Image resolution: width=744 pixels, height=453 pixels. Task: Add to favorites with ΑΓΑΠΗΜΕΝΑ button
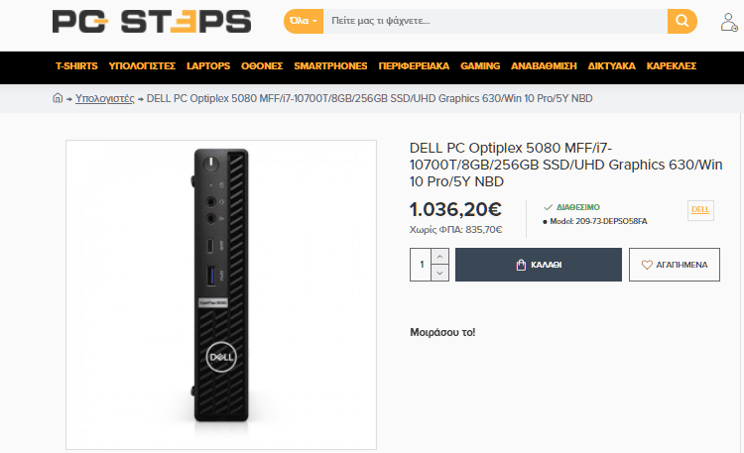point(675,265)
